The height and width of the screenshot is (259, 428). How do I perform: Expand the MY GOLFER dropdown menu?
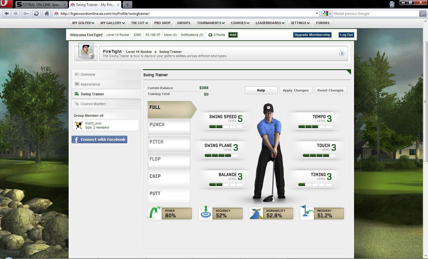[83, 23]
